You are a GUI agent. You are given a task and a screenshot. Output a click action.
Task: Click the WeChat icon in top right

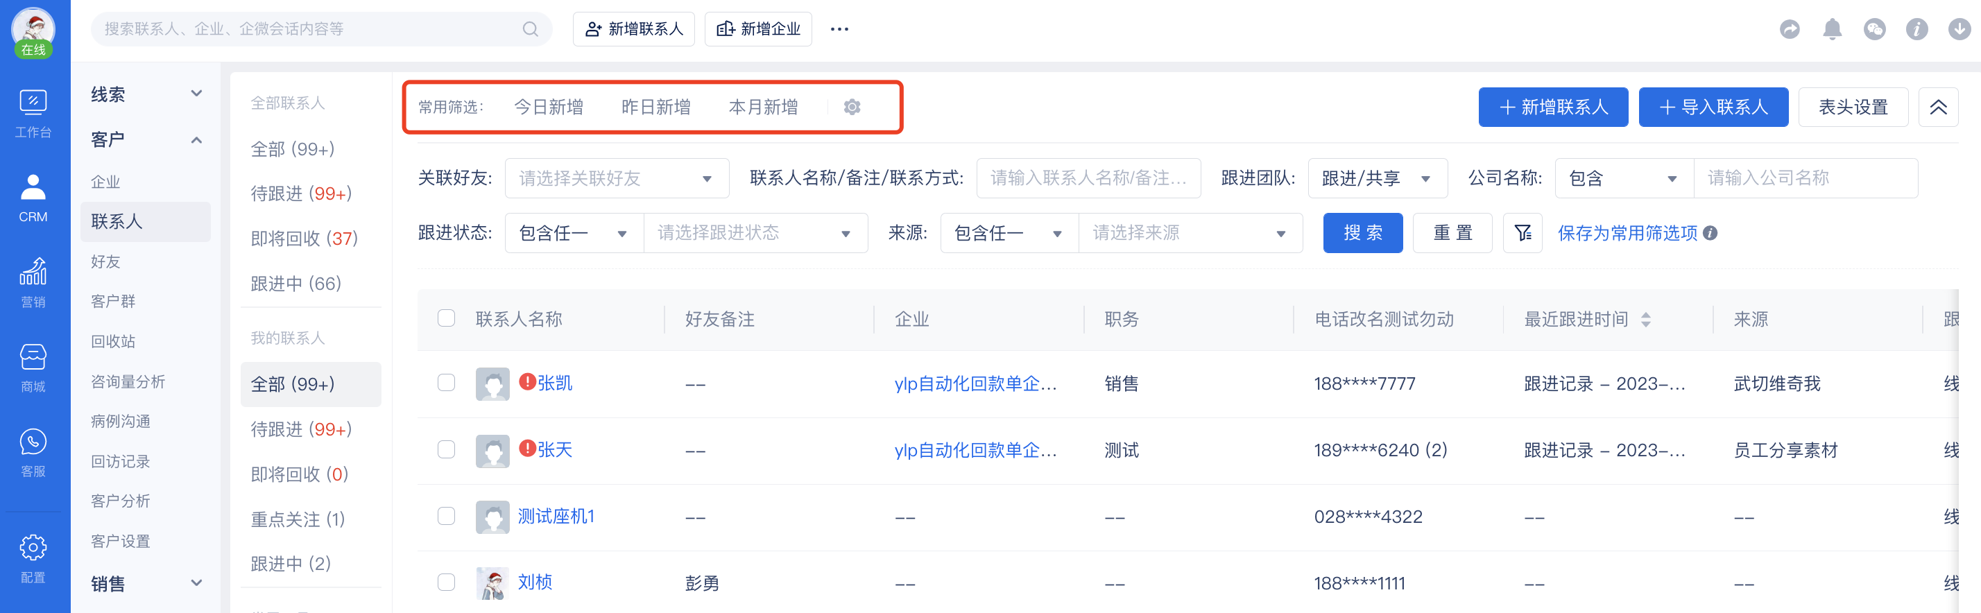coord(1874,29)
